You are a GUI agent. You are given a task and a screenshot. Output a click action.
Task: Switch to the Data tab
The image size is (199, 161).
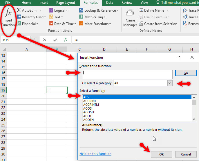(x=110, y=3)
